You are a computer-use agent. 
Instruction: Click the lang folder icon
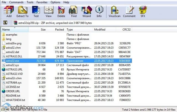[4, 39]
